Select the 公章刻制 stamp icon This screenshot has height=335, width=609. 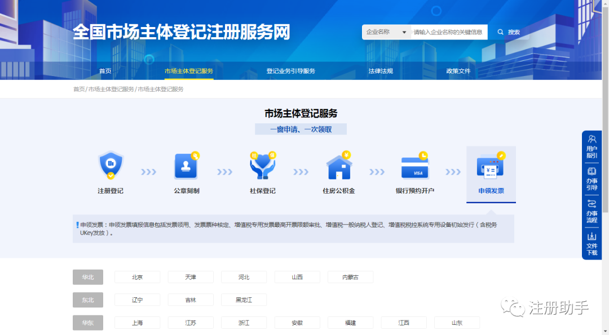[x=187, y=166]
